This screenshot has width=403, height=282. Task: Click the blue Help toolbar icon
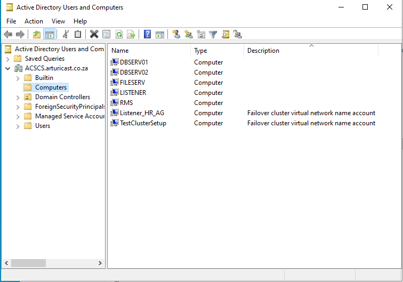pyautogui.click(x=148, y=35)
